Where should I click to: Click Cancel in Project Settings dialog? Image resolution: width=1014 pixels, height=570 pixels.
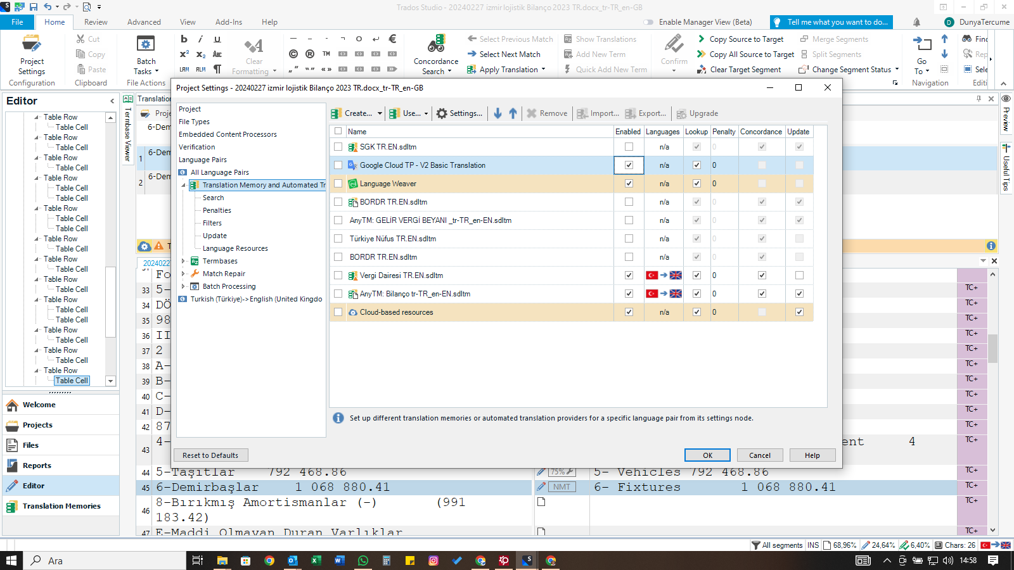tap(760, 455)
